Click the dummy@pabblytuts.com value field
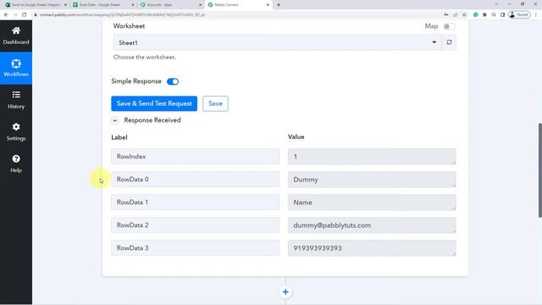The image size is (542, 305). click(x=372, y=225)
